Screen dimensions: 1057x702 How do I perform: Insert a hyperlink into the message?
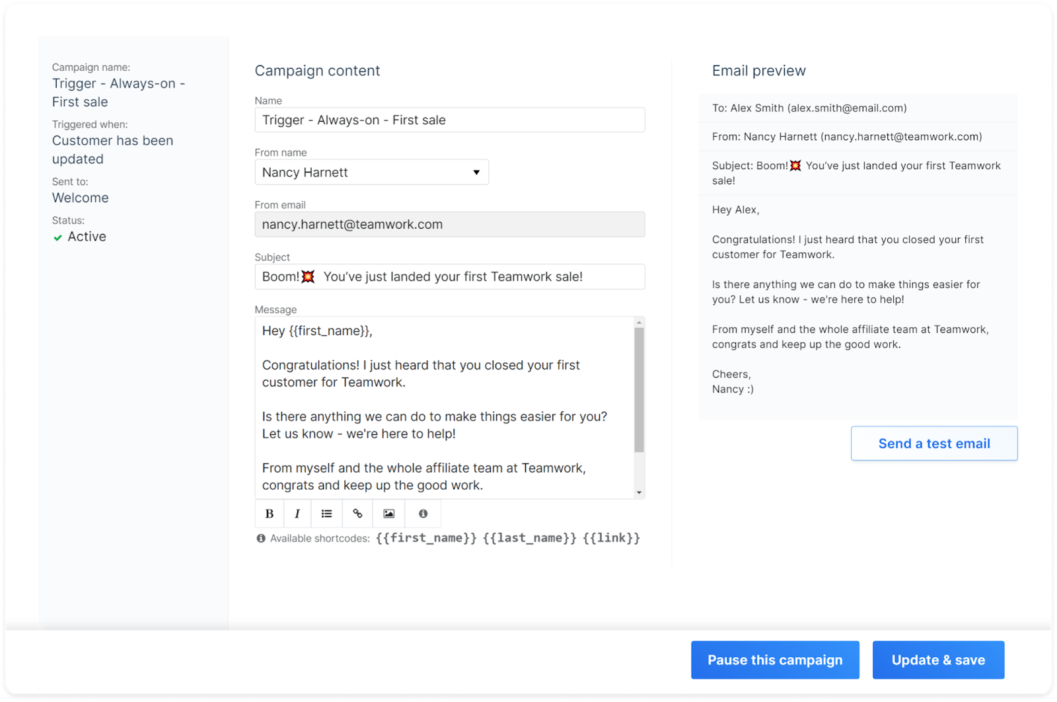click(357, 514)
